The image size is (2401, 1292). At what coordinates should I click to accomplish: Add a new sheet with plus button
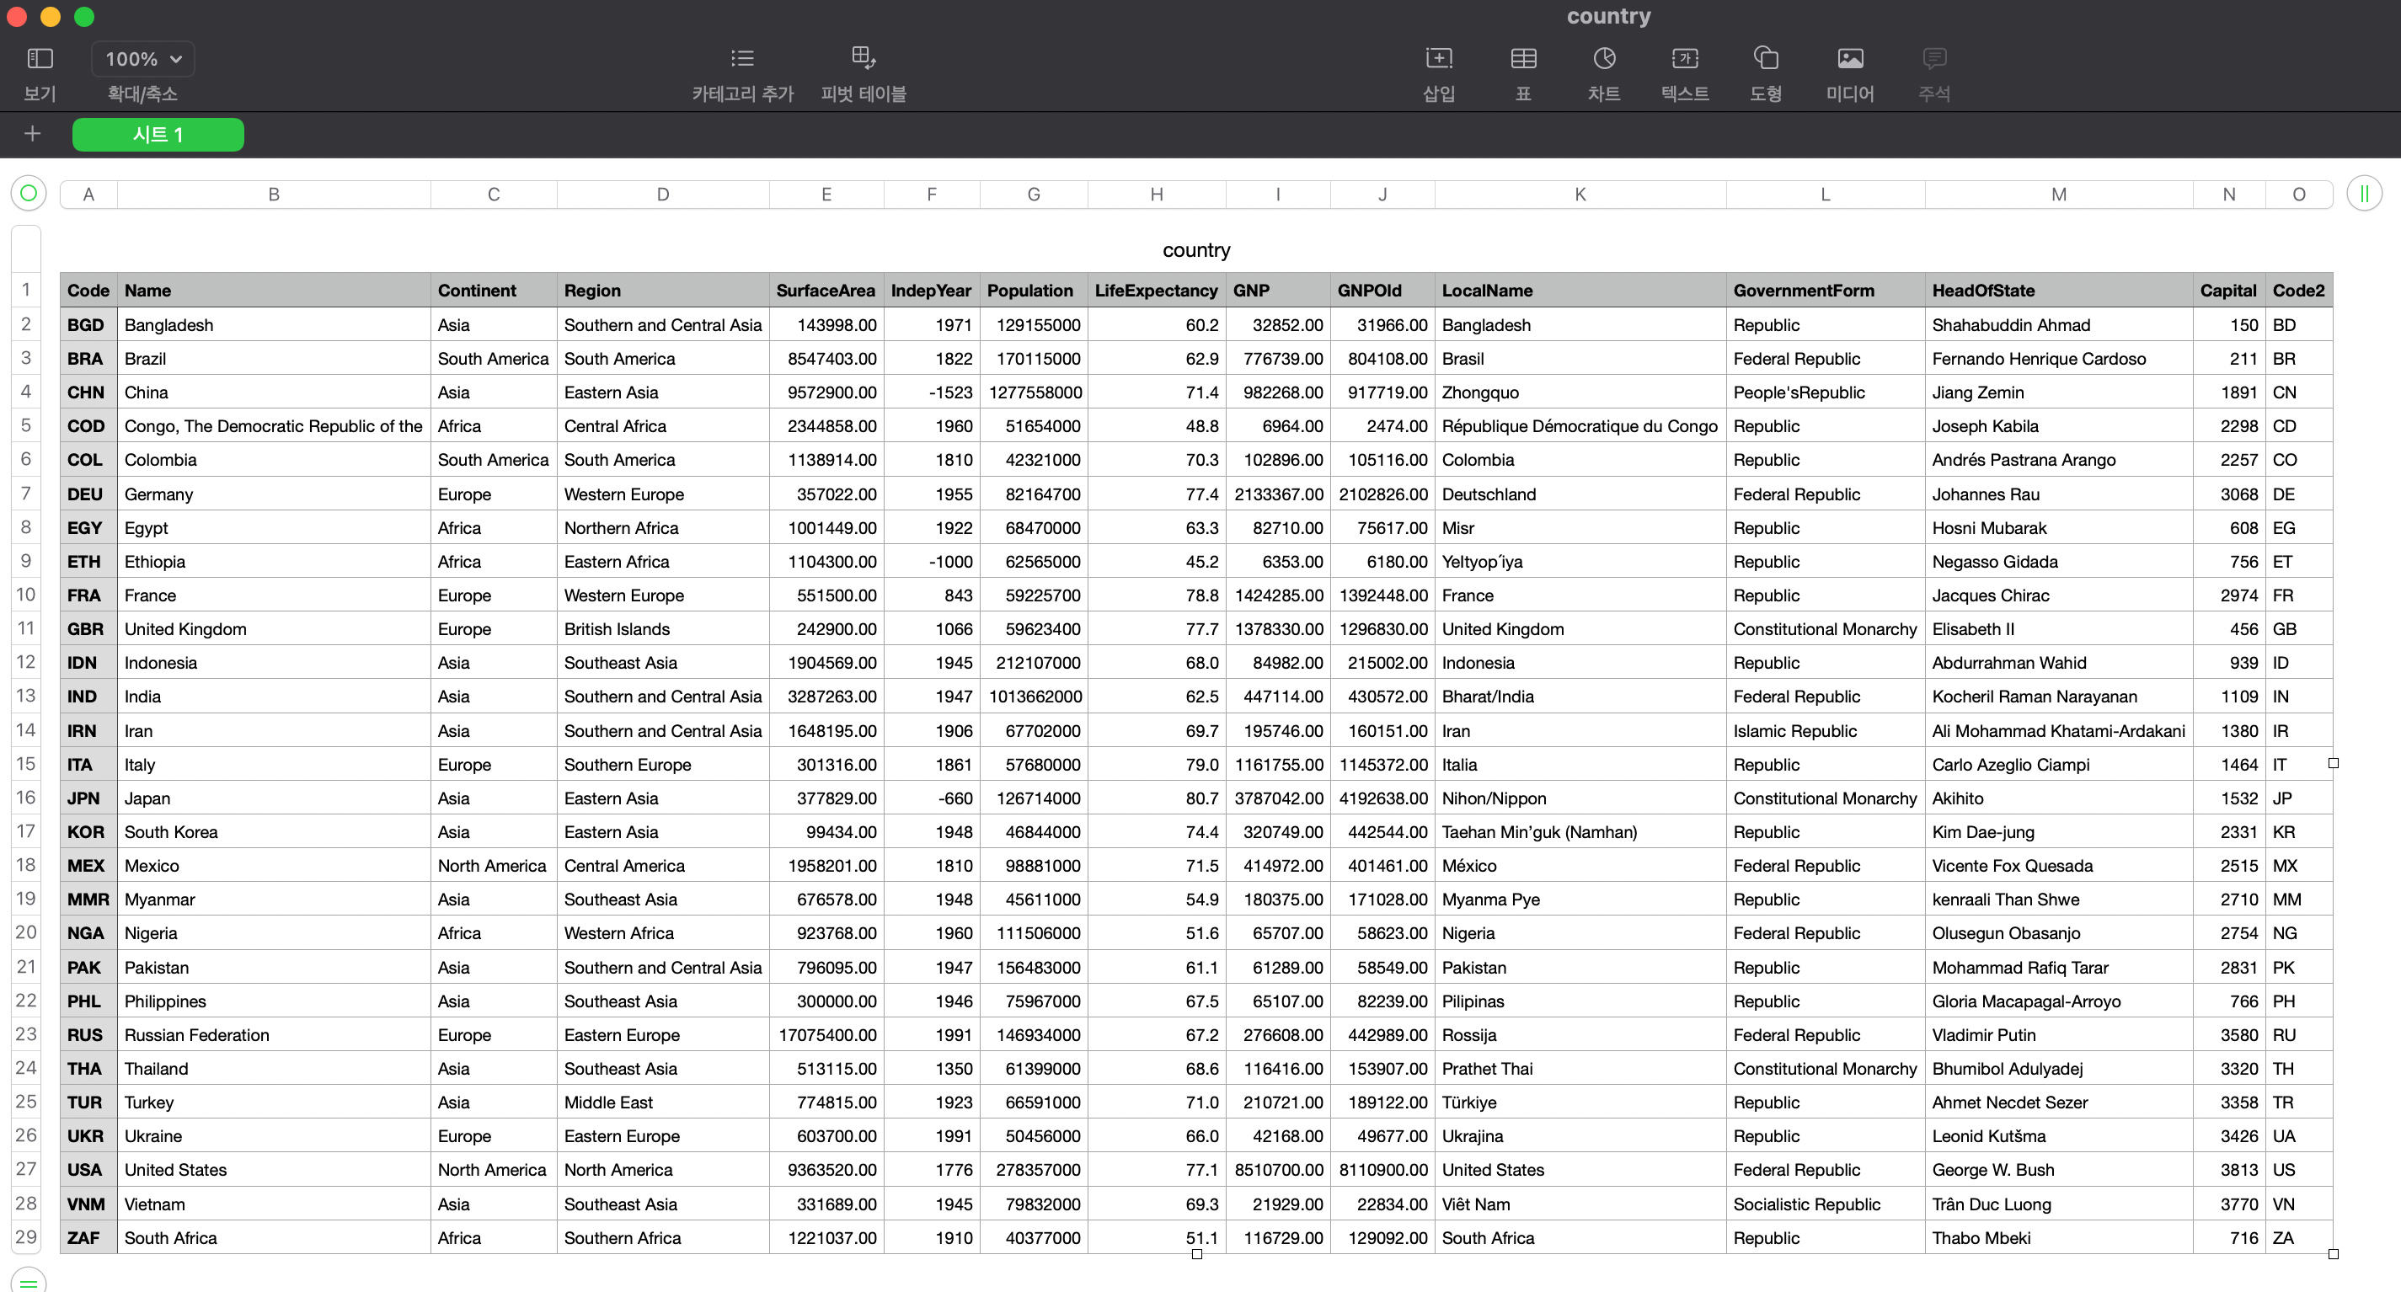click(x=33, y=134)
